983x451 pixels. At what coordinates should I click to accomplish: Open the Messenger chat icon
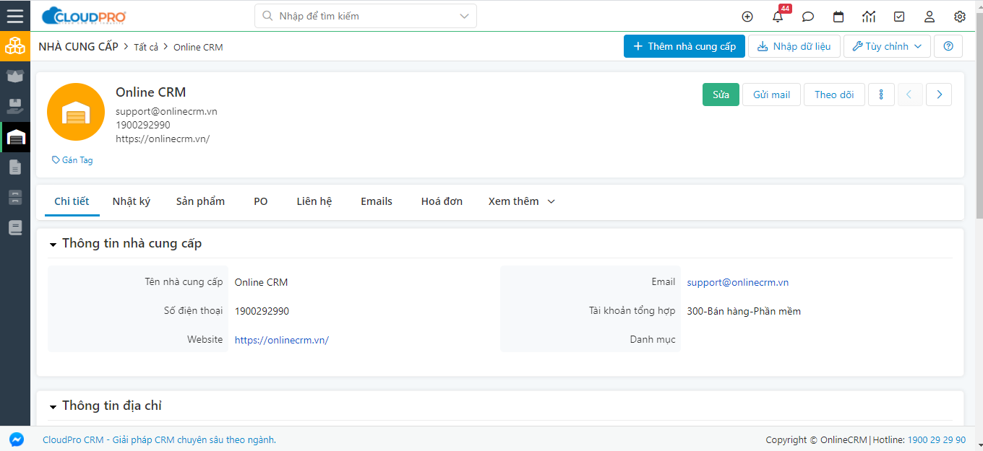tap(16, 439)
